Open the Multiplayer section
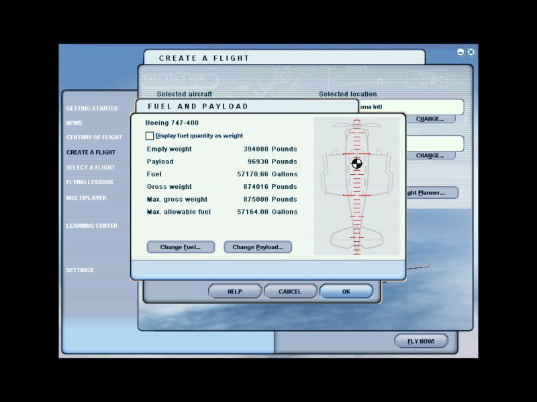 86,198
